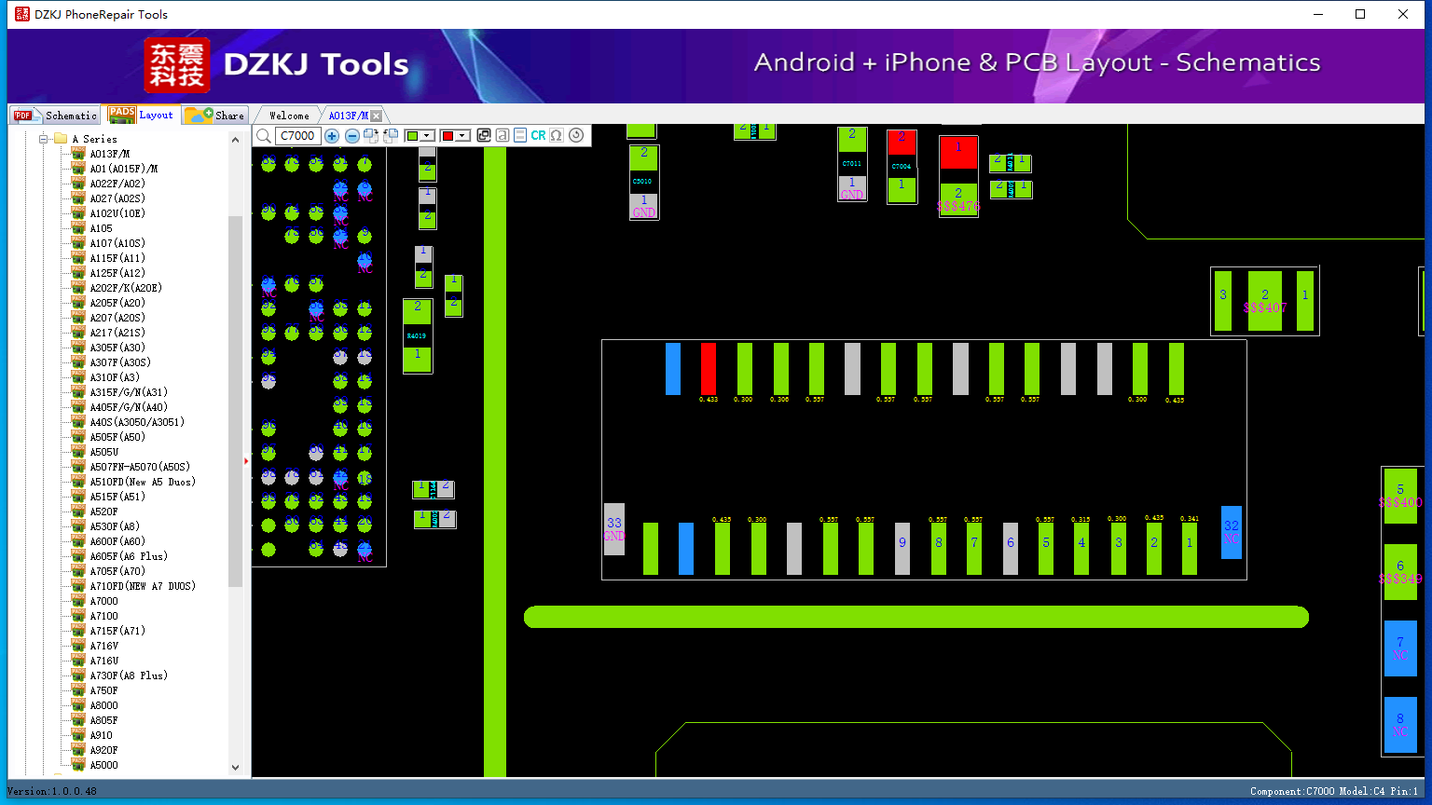Collapse the A Series tree node
The width and height of the screenshot is (1432, 805).
coord(43,139)
